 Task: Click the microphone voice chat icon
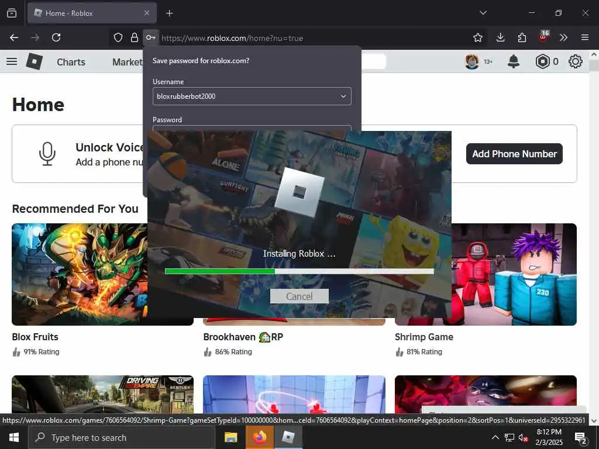point(47,154)
